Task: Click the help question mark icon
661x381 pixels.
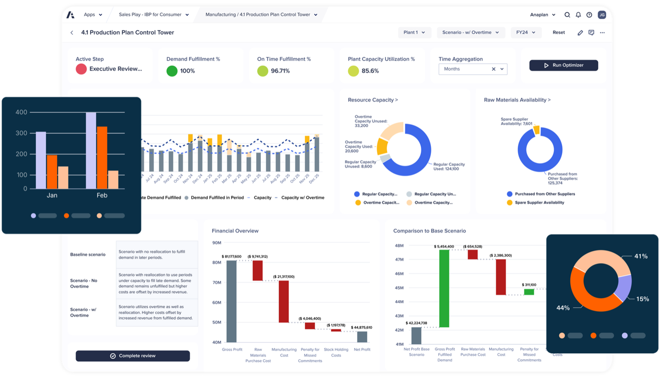Action: [589, 15]
